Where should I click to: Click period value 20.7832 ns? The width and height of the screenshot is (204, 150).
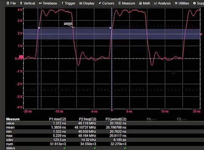[118, 123]
